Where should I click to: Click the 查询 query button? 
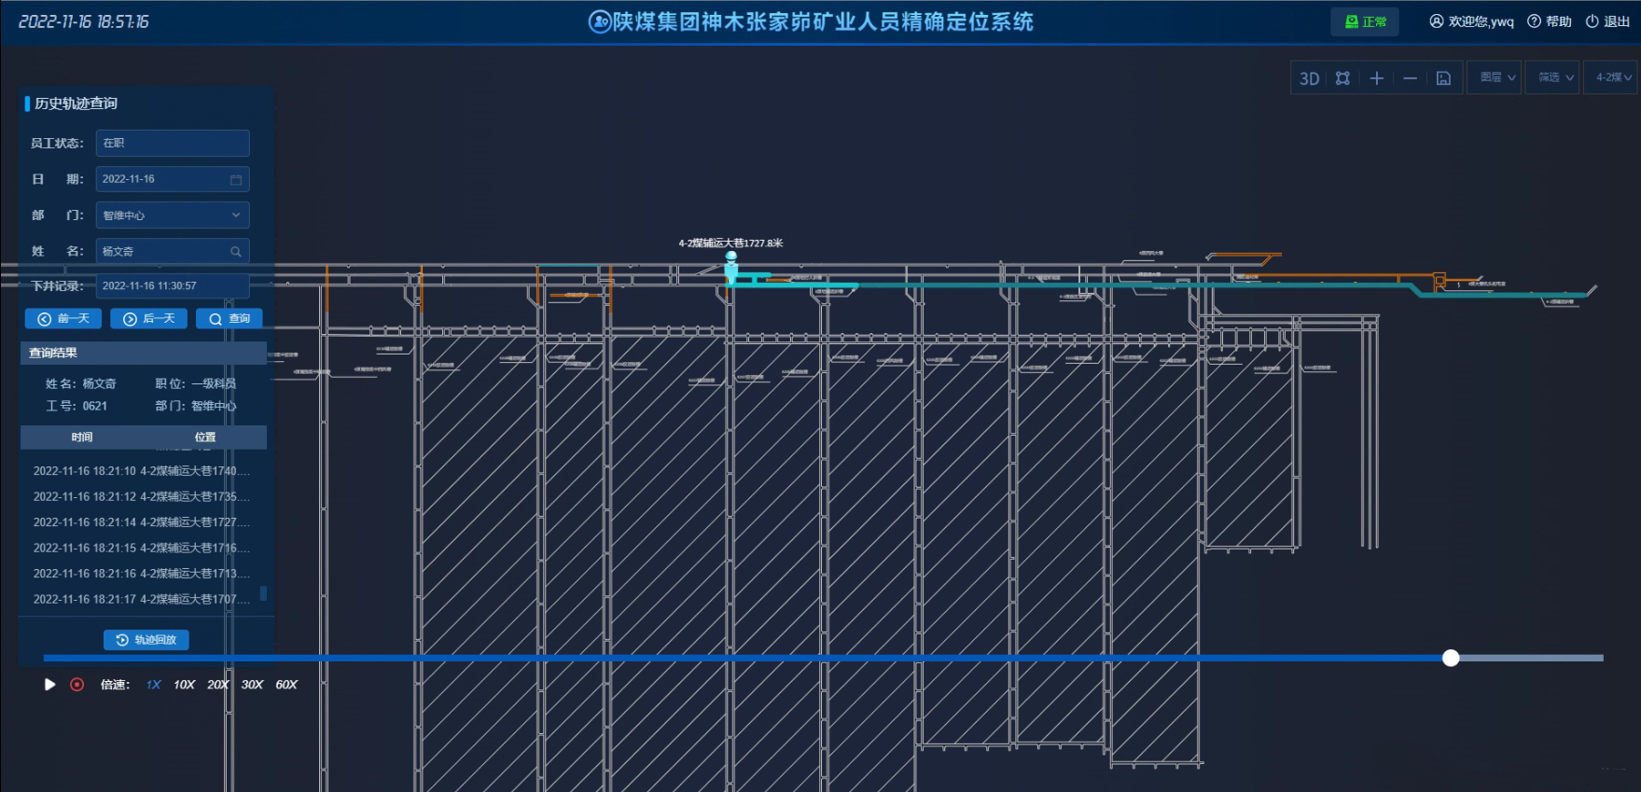pyautogui.click(x=229, y=319)
